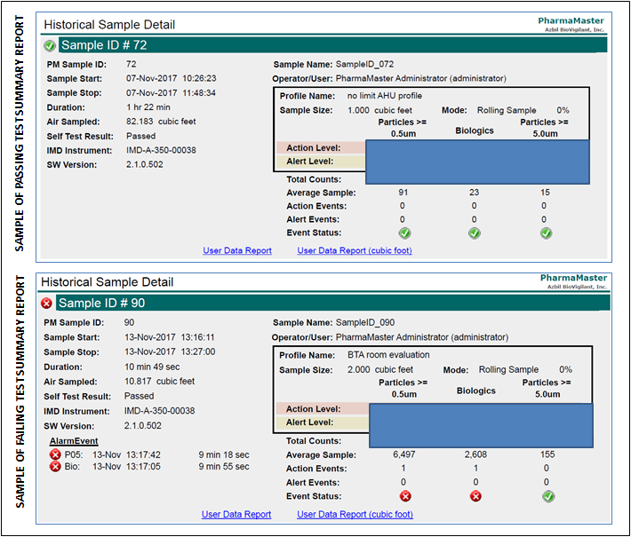Click Sample 72's Biologics event status checkmark
631x537 pixels.
tap(474, 233)
